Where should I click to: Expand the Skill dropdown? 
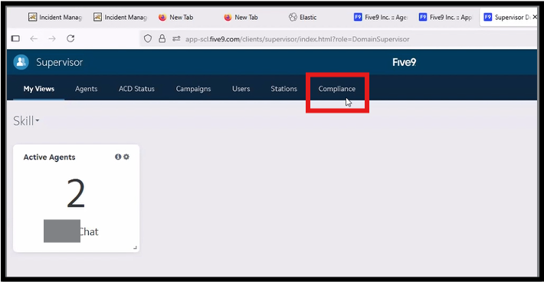tap(26, 121)
